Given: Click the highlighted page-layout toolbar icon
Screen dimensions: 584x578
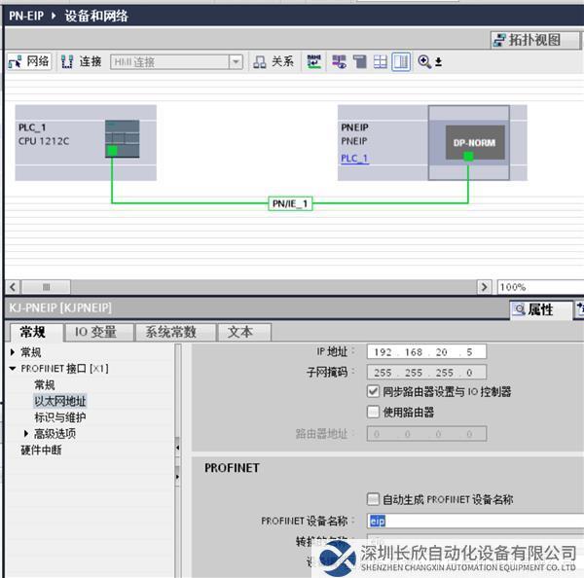Looking at the screenshot, I should [401, 61].
